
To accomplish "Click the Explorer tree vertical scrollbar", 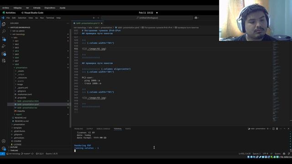I will coord(70,78).
